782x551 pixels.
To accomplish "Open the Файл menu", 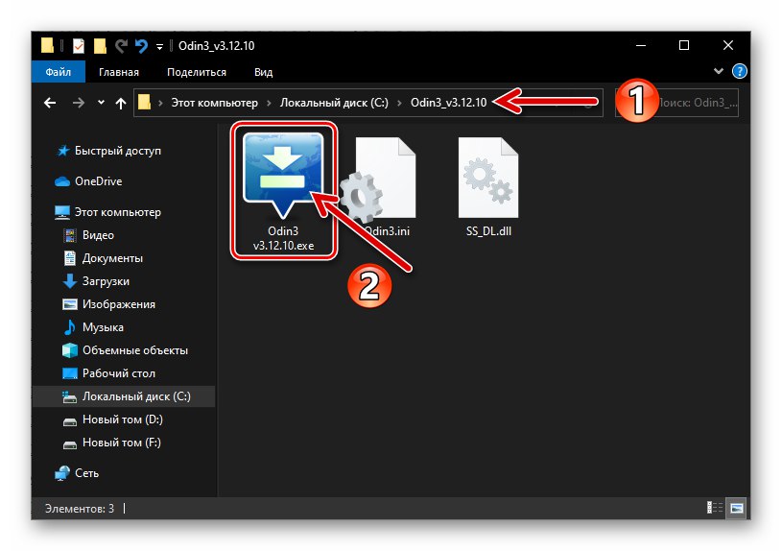I will pos(59,72).
